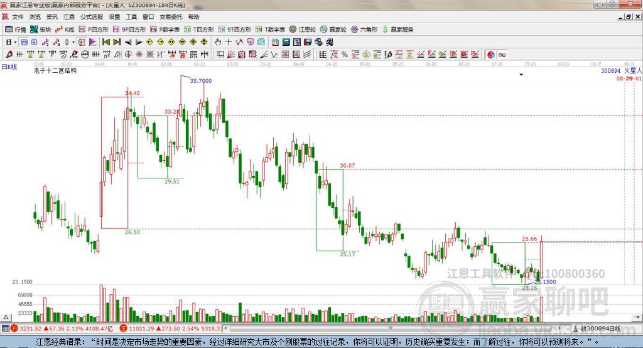
Task: Select the rectangle box drawing tool
Action: coord(220,54)
